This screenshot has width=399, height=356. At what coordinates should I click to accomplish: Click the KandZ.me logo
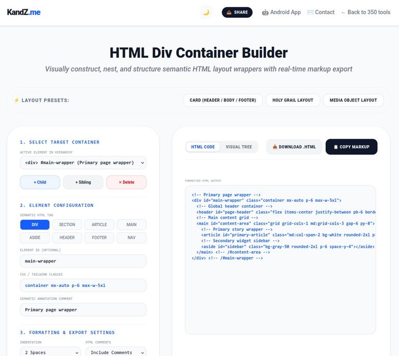pos(23,12)
